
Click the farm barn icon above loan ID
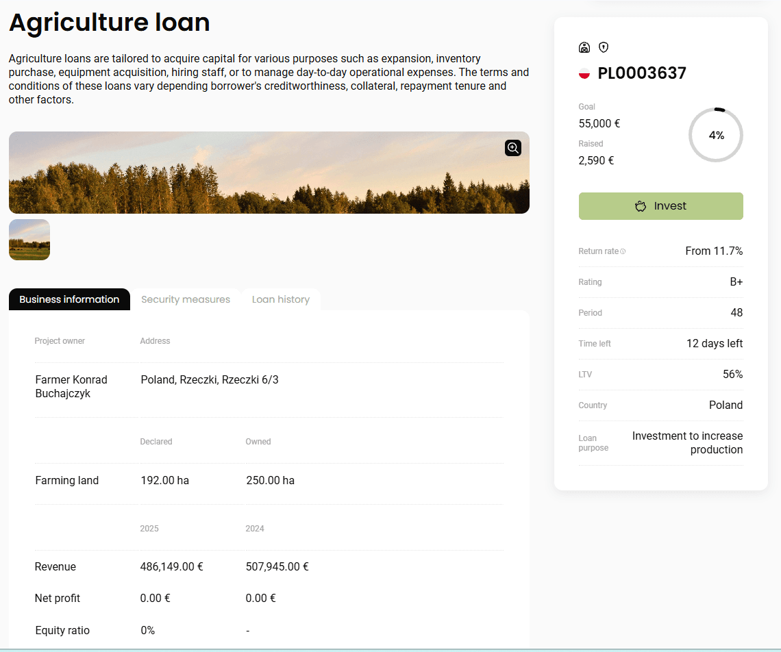584,47
